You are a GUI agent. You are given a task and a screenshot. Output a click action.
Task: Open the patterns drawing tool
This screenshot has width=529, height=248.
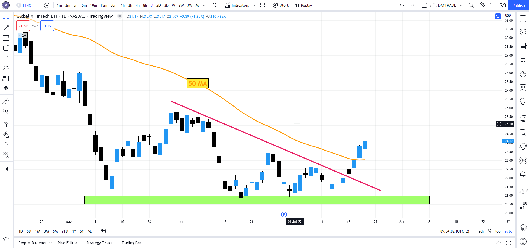[6, 68]
